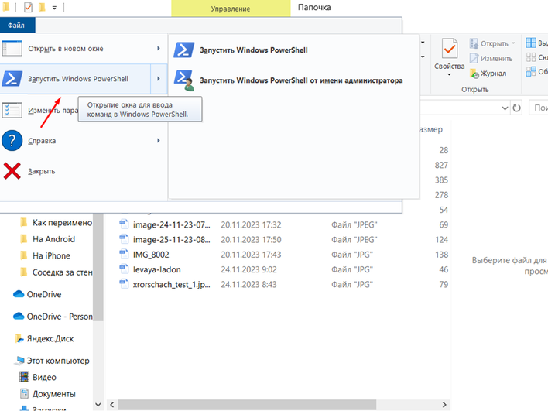Open the dropdown arrow next to Открыть
The width and height of the screenshot is (548, 411).
[x=513, y=43]
